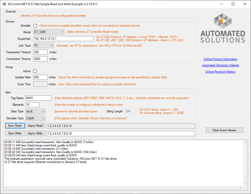The height and width of the screenshot is (194, 251).
Task: Click the Transaction Timeout field
Action: 40,52
